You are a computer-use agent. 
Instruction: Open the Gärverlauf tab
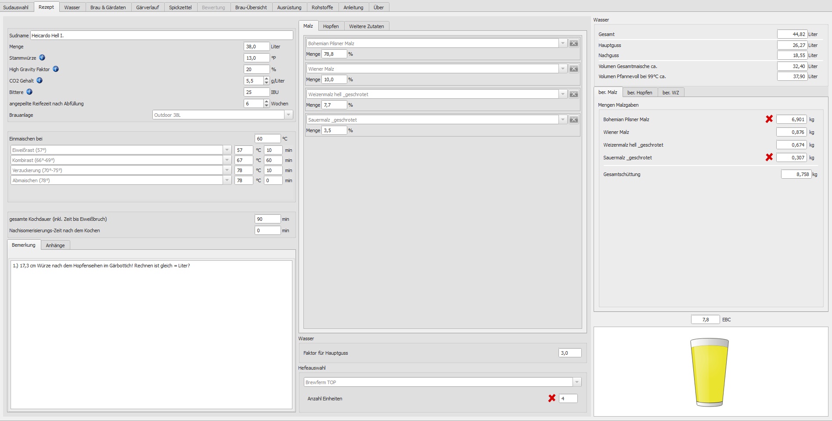pos(148,7)
